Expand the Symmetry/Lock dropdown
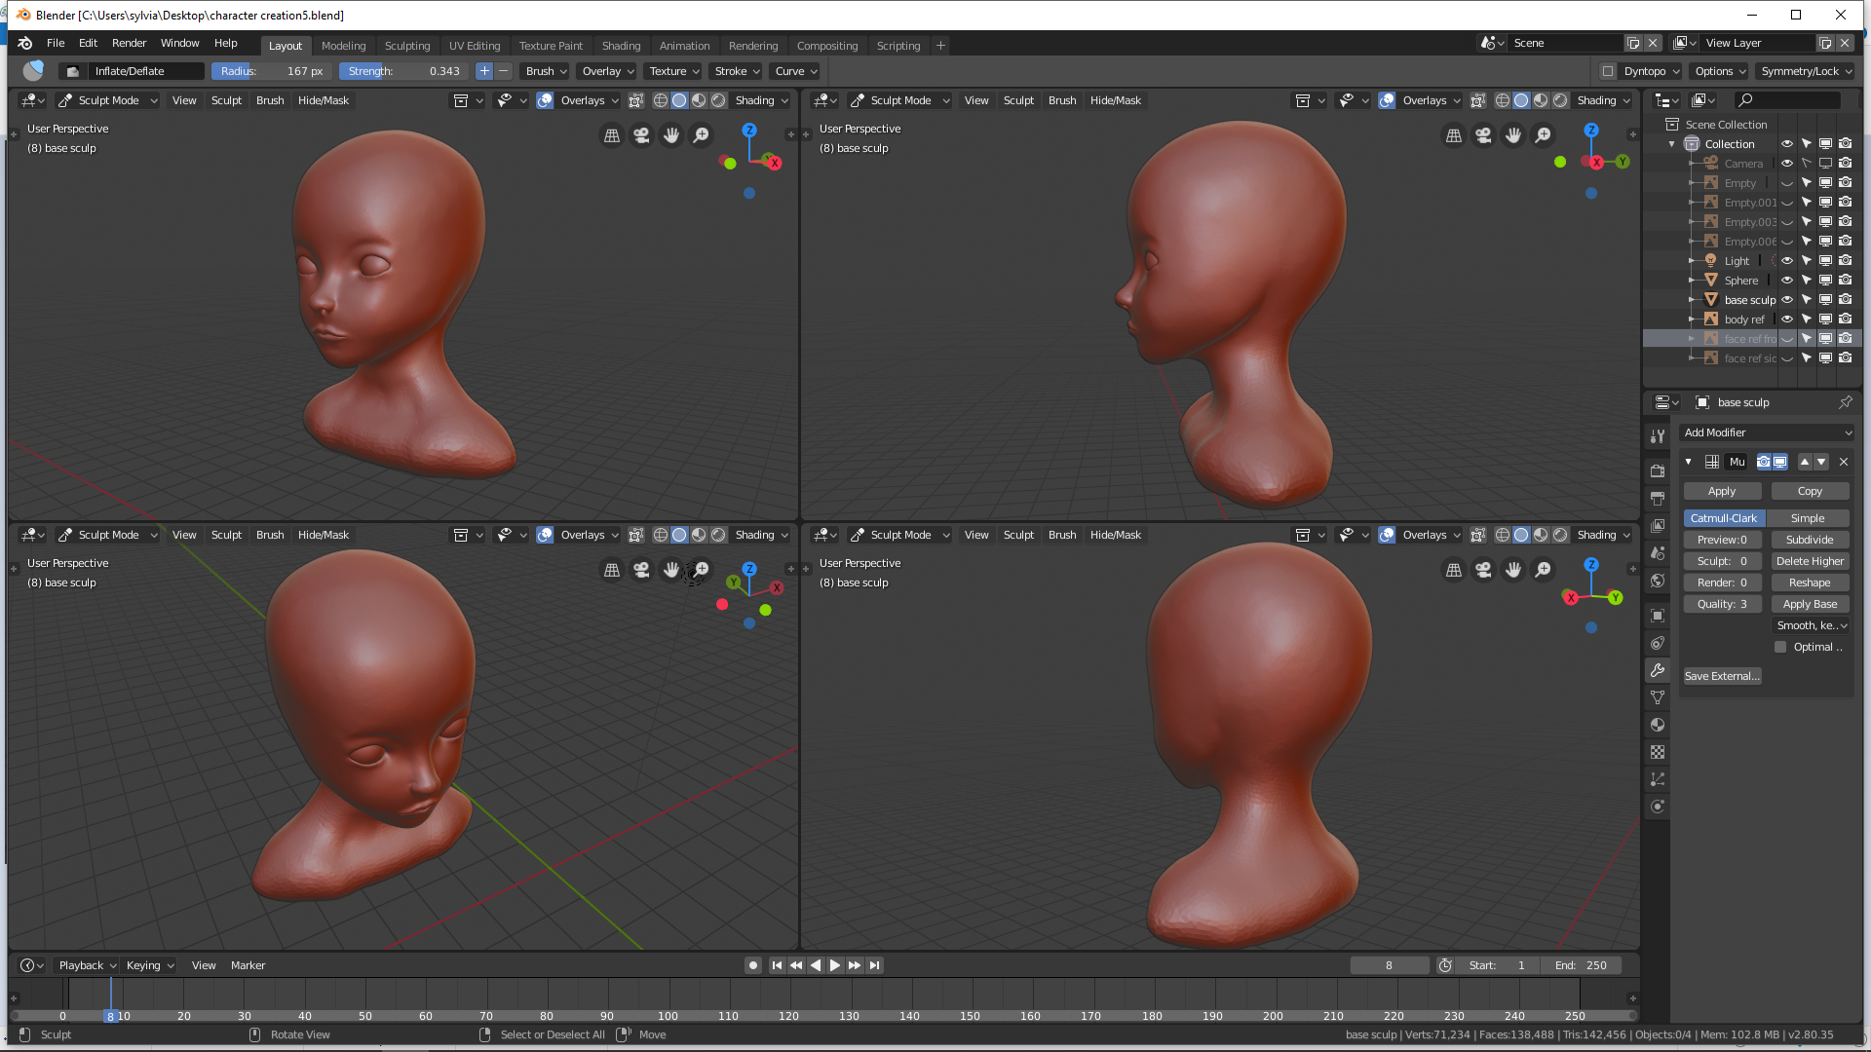The height and width of the screenshot is (1052, 1871). click(x=1806, y=71)
